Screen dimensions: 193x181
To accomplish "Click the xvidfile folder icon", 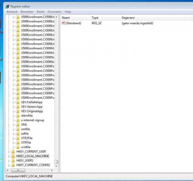I will [x=18, y=147].
